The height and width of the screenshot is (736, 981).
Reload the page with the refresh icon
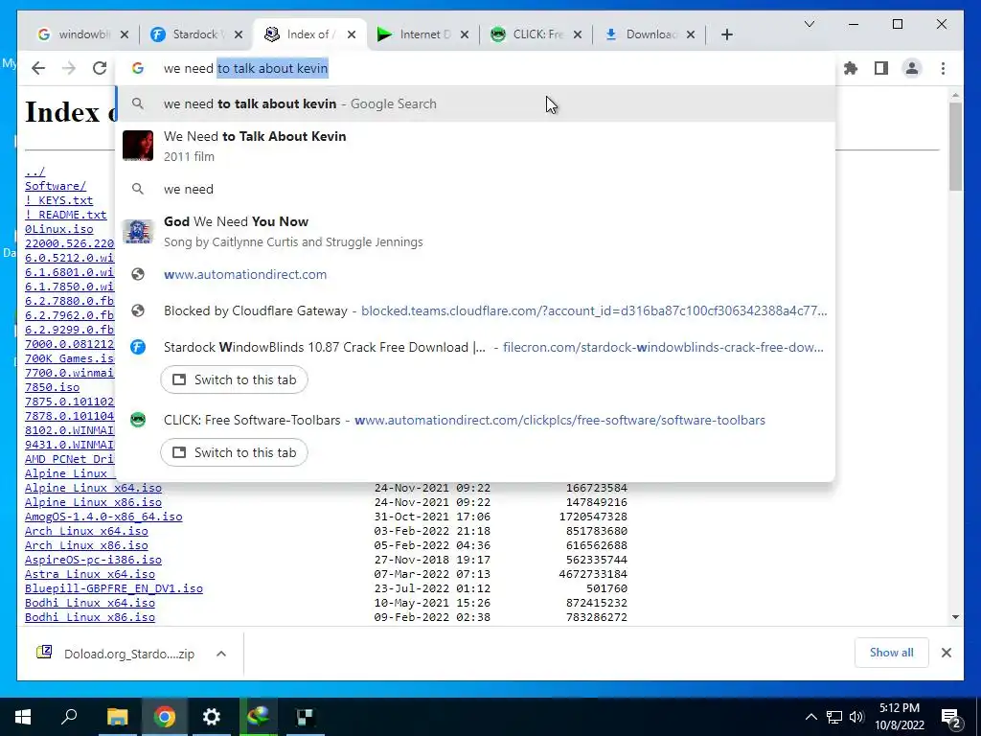tap(100, 68)
